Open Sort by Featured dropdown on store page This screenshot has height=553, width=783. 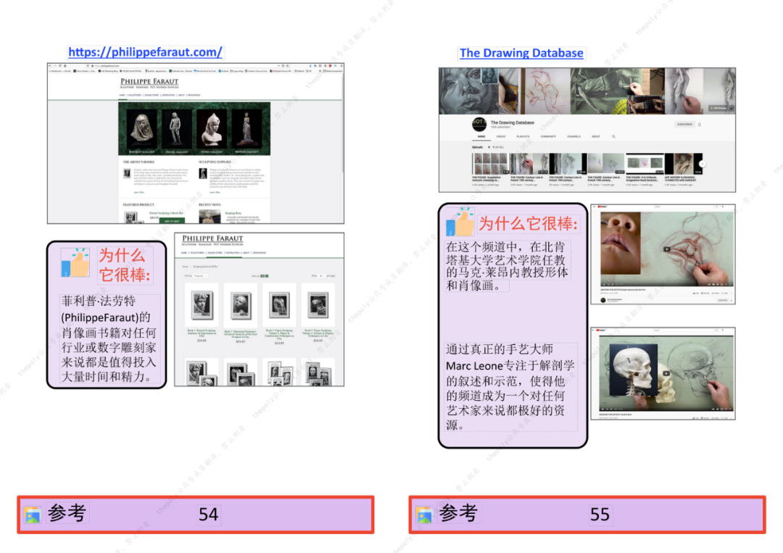(x=200, y=275)
